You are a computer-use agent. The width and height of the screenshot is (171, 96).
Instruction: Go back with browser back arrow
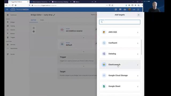[x=6, y=5]
